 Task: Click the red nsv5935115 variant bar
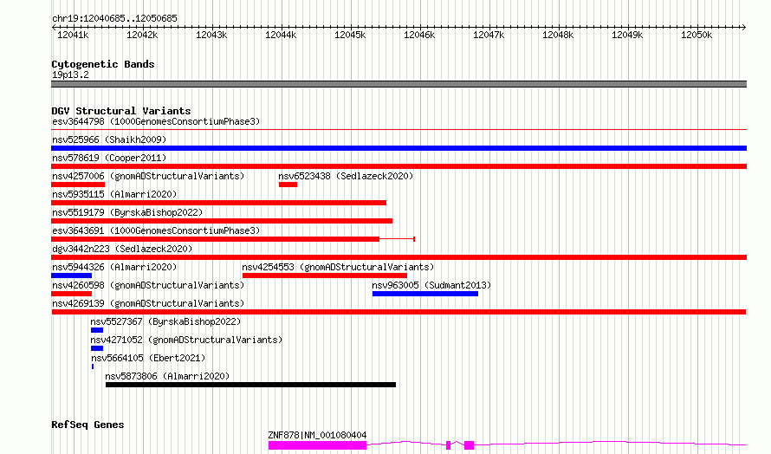click(219, 203)
